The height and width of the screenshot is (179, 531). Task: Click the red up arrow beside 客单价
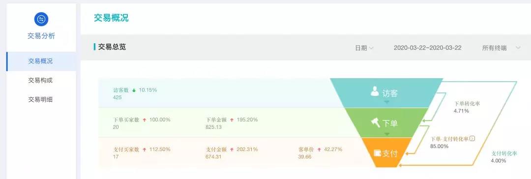tap(319, 149)
